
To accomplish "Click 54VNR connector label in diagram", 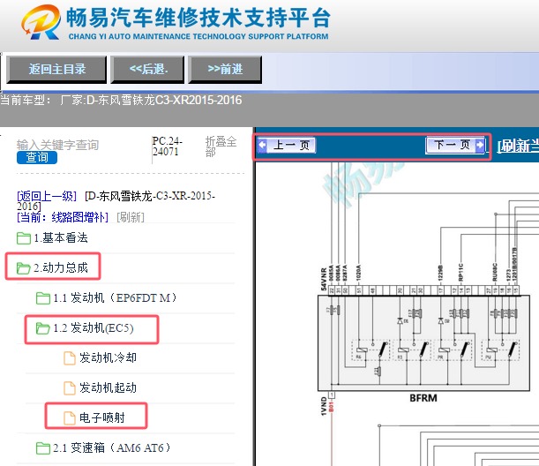I will click(324, 280).
